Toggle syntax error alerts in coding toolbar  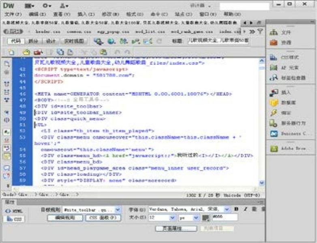point(6,157)
